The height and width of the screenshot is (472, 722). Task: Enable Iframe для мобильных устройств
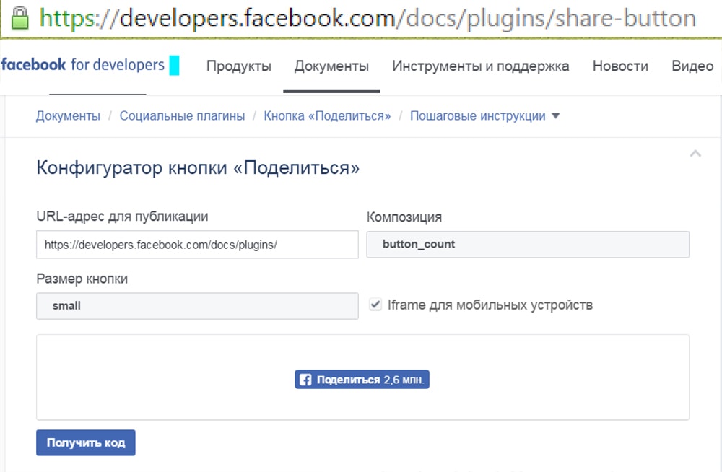[375, 305]
